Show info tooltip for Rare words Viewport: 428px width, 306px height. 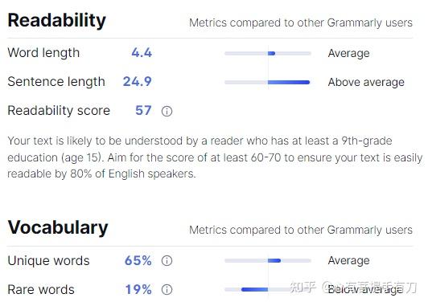click(x=167, y=289)
